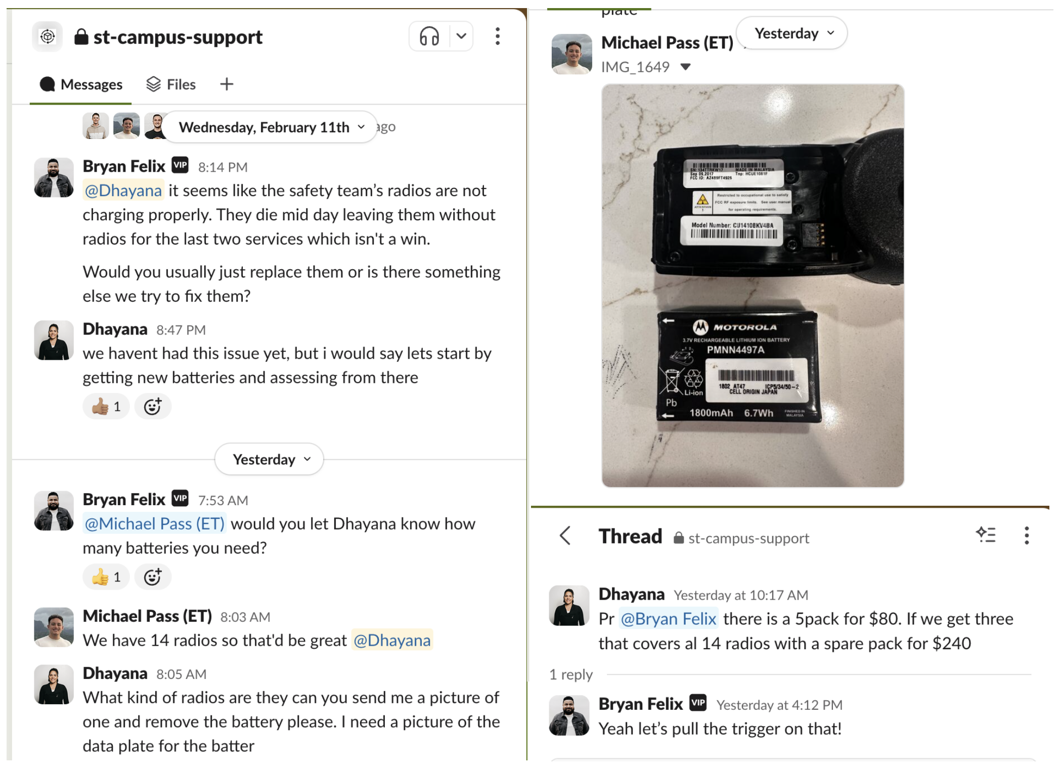Image resolution: width=1061 pixels, height=773 pixels.
Task: Add reaction to Dhayana's battery message
Action: pos(153,407)
